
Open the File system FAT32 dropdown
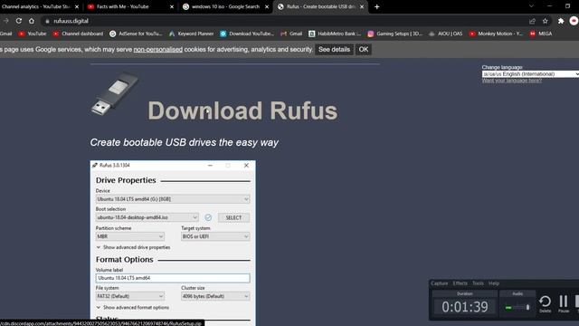[x=130, y=296]
